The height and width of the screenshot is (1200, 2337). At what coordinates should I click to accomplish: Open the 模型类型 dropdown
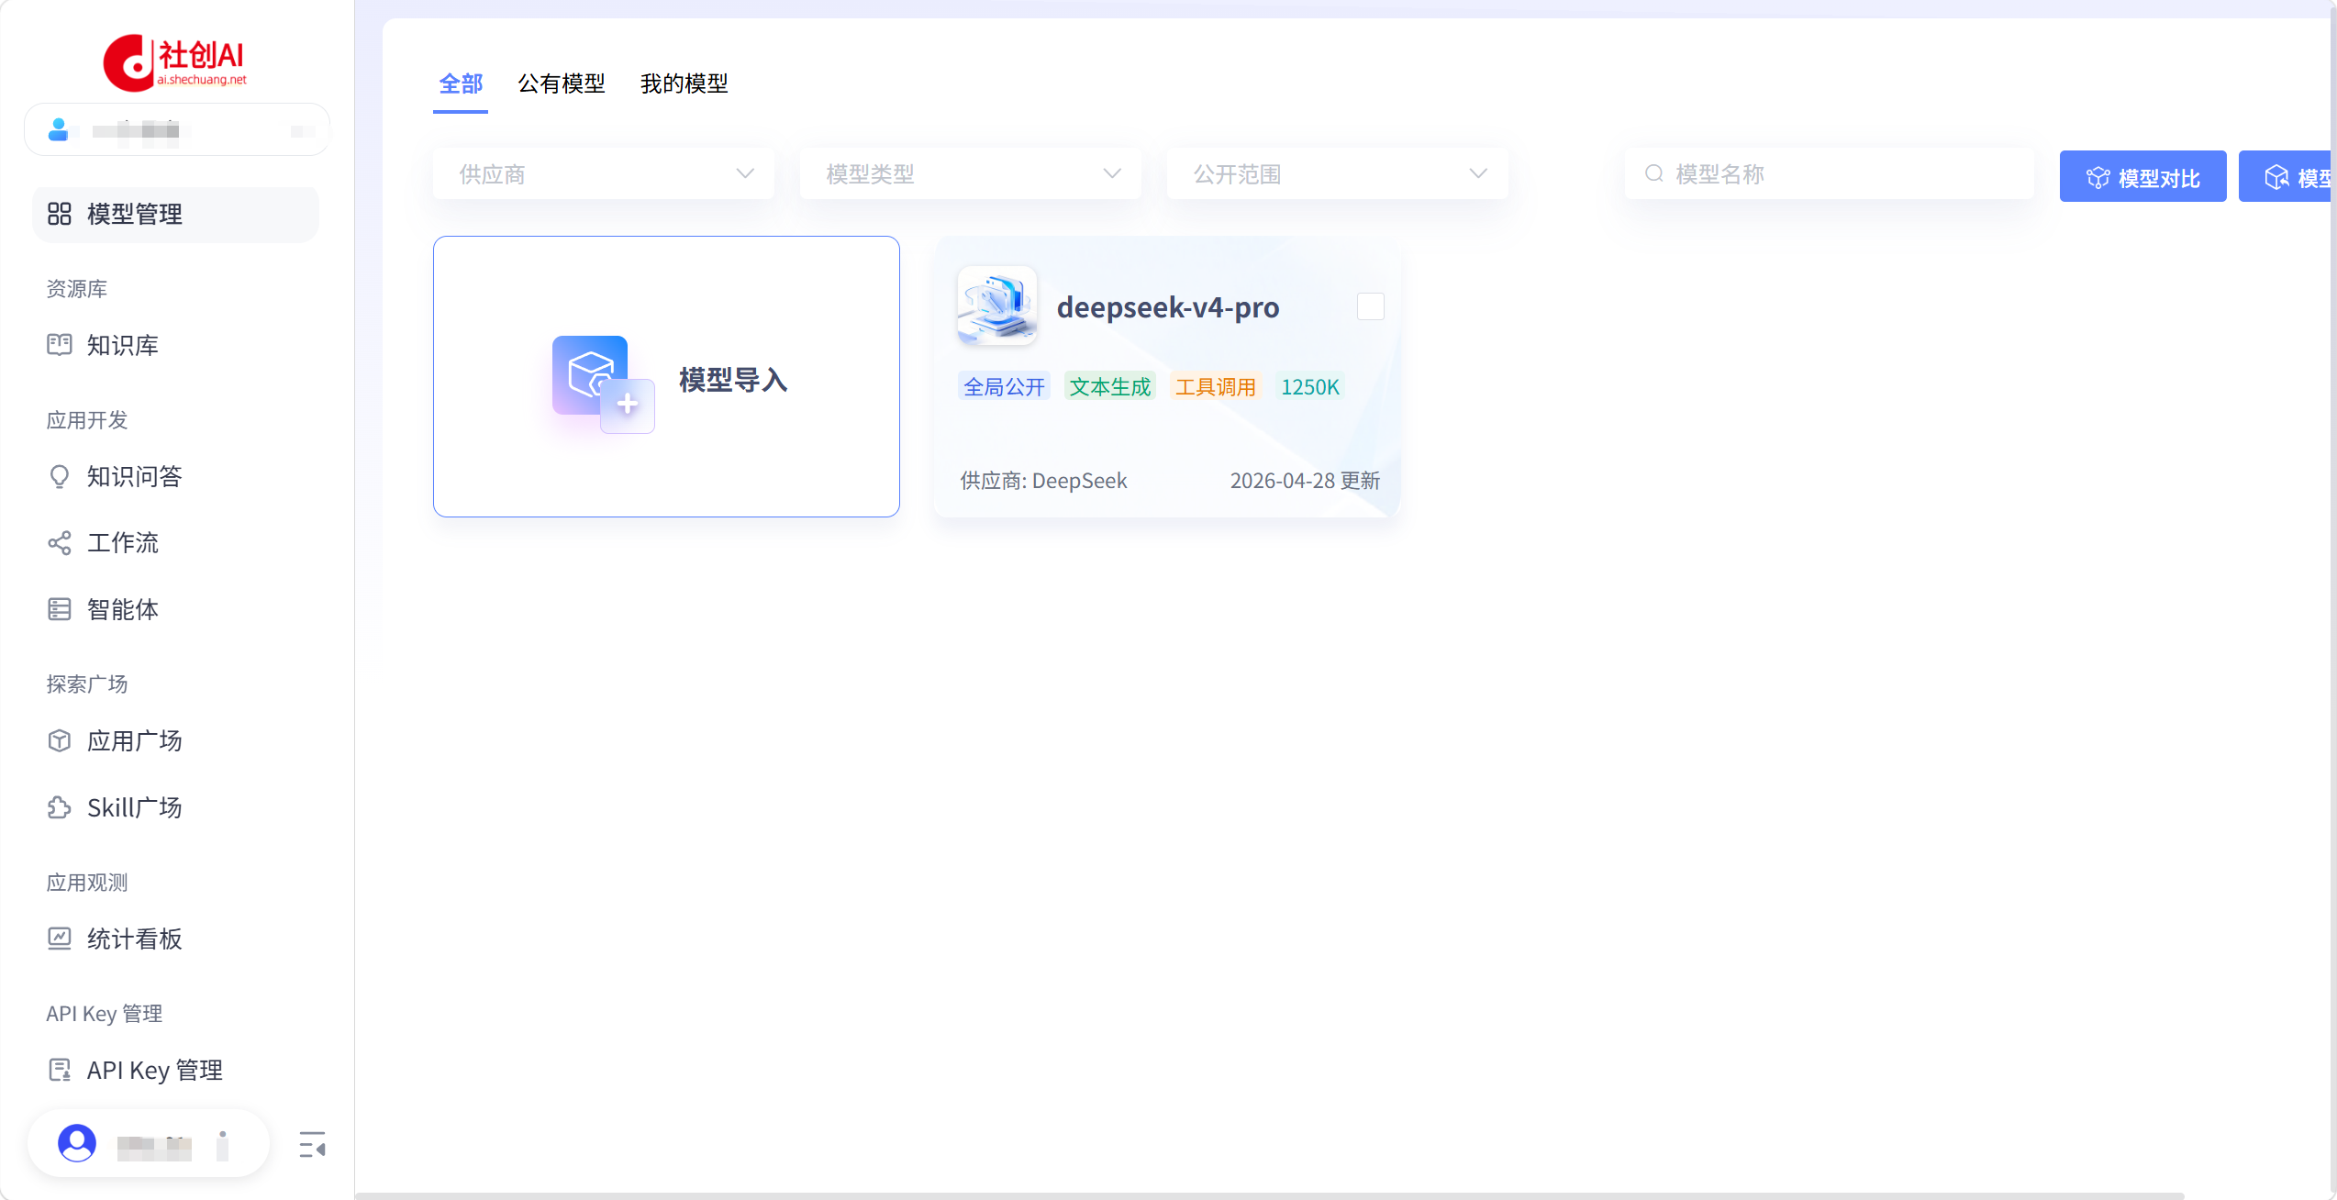point(971,173)
